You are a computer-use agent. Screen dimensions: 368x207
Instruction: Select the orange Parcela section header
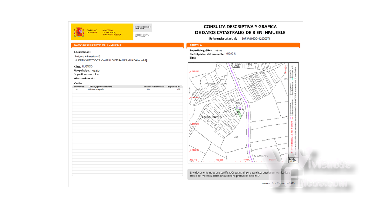tap(243, 45)
